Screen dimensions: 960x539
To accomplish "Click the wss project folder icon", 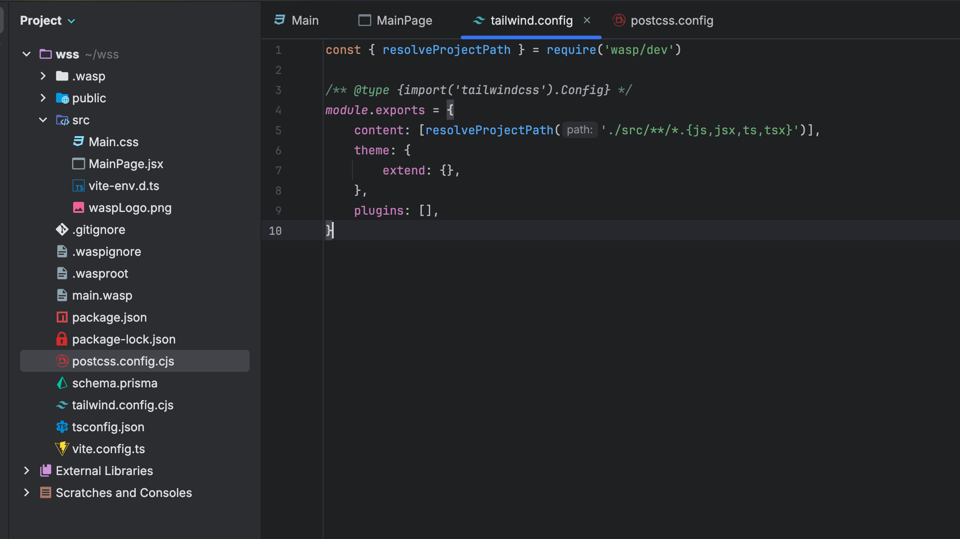I will coord(46,54).
